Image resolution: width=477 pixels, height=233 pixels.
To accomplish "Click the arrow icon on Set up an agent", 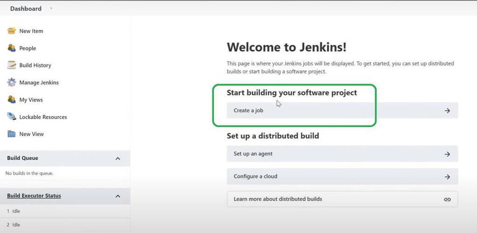I will click(447, 154).
